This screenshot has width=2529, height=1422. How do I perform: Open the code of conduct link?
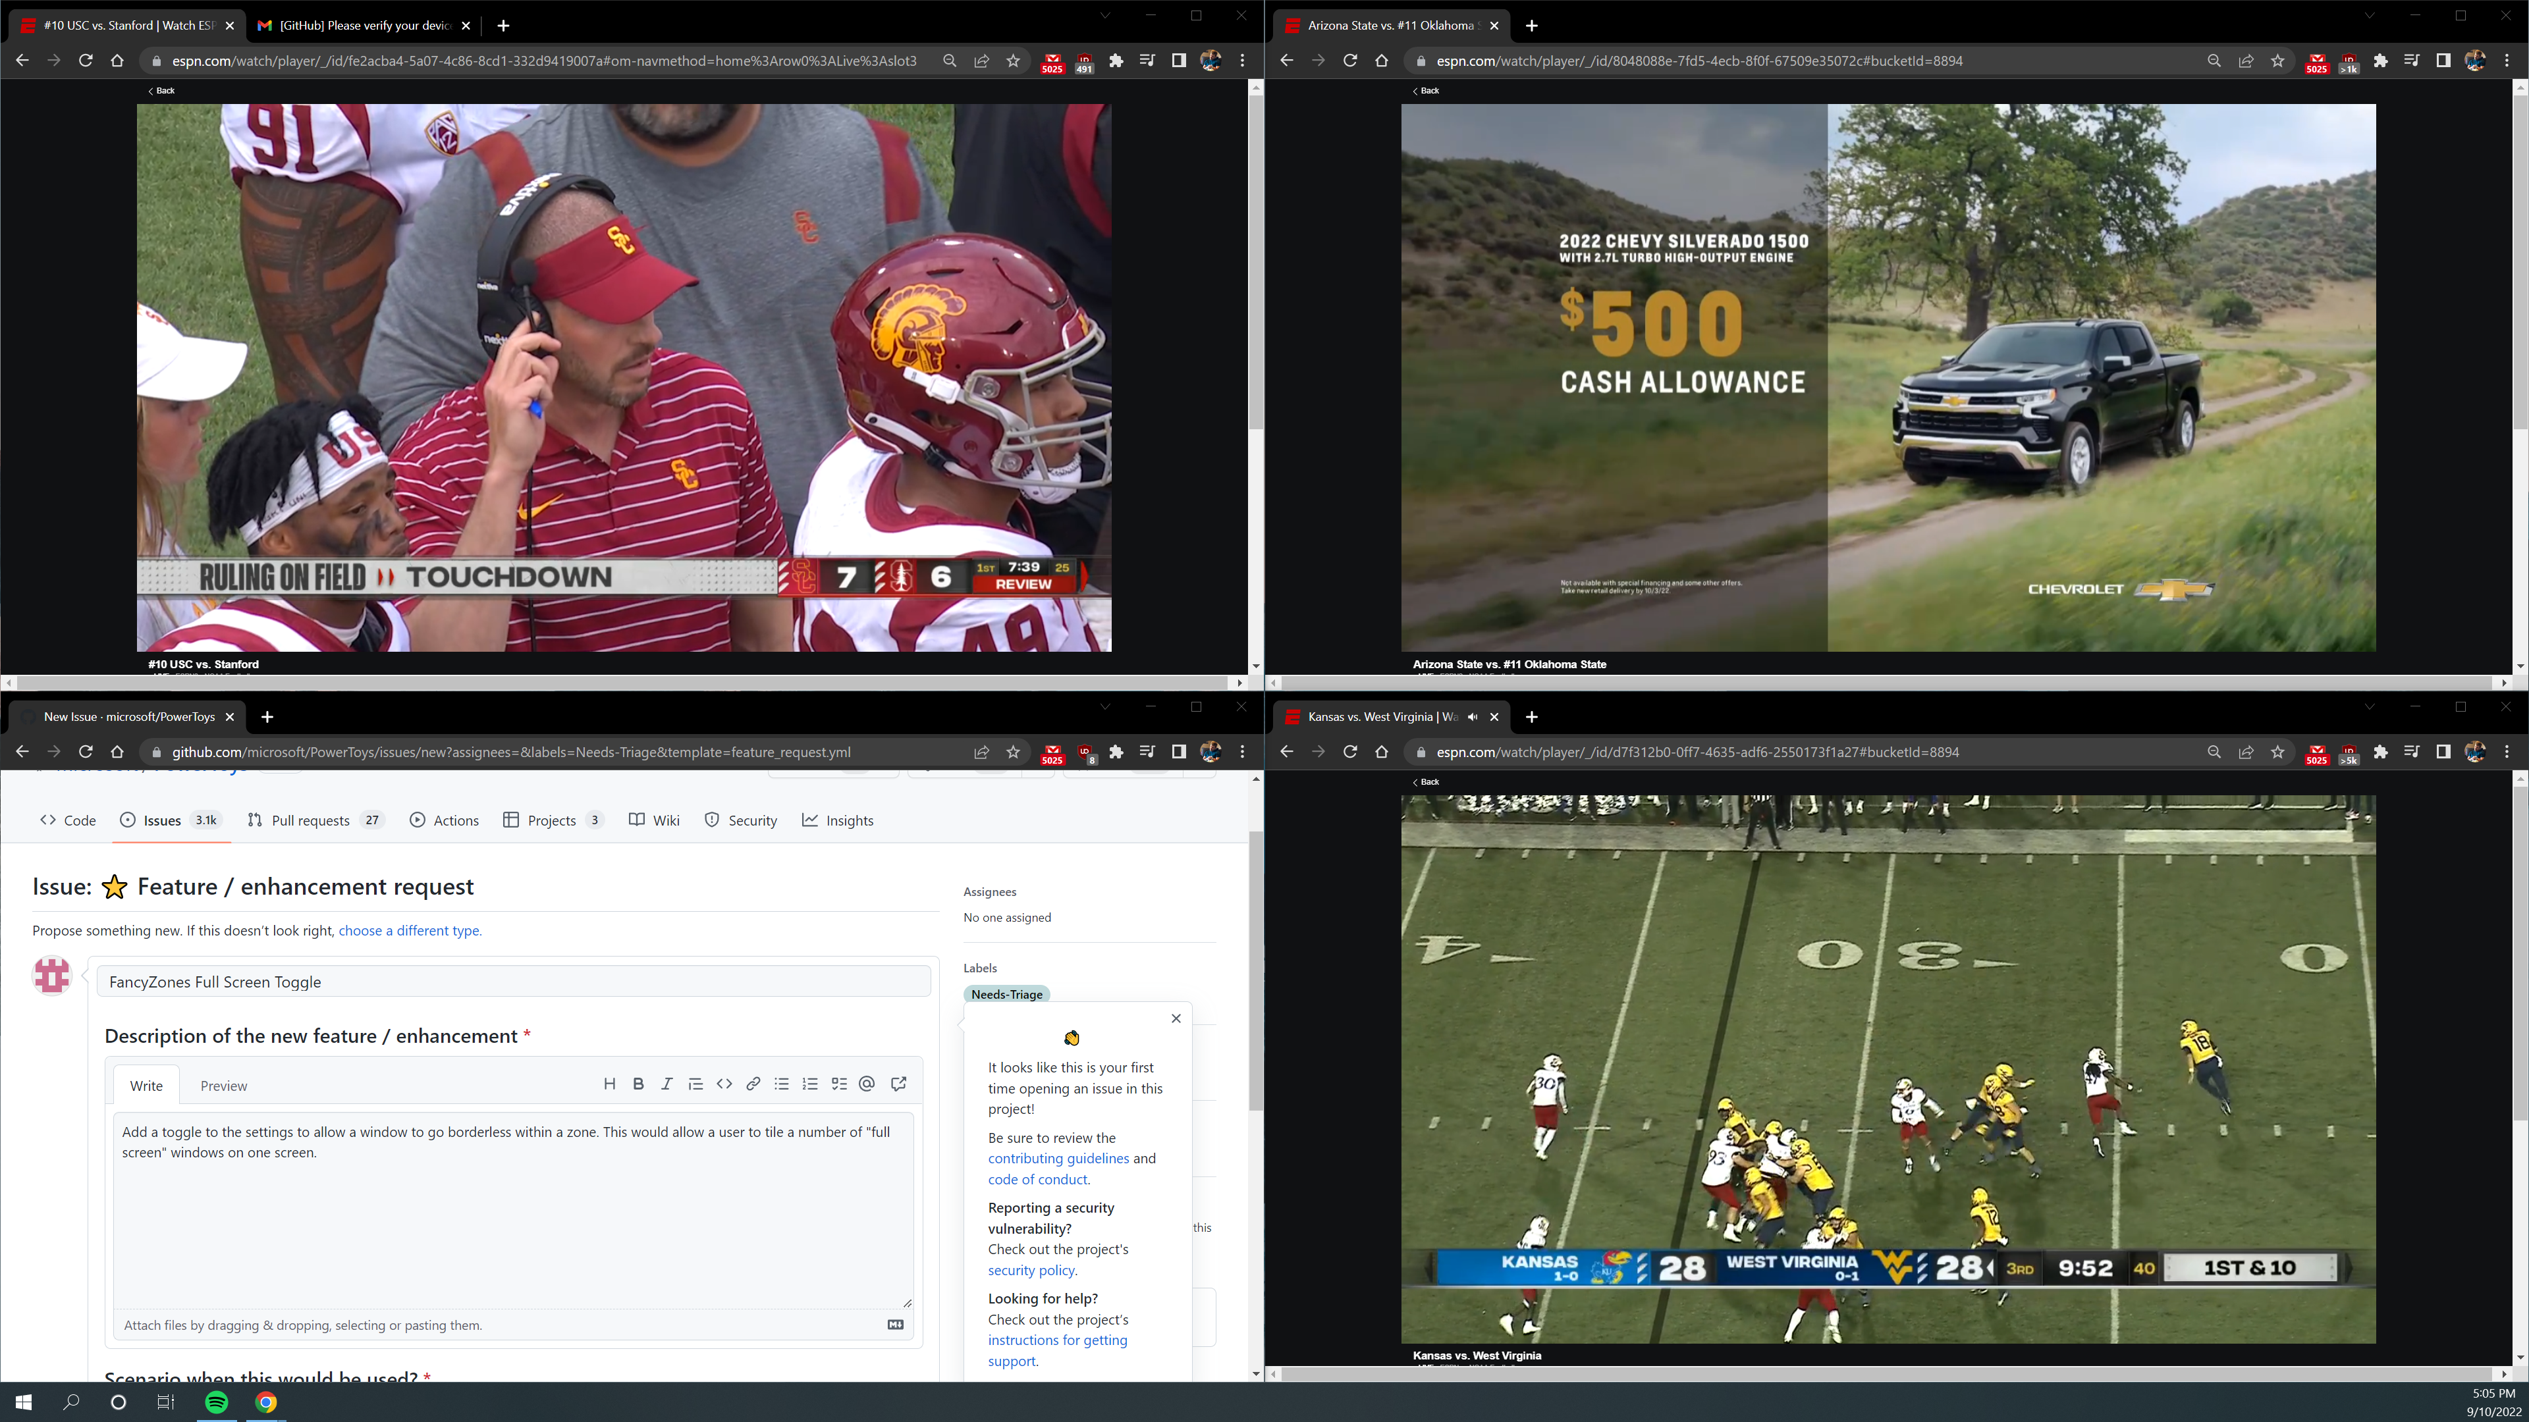[1038, 1180]
